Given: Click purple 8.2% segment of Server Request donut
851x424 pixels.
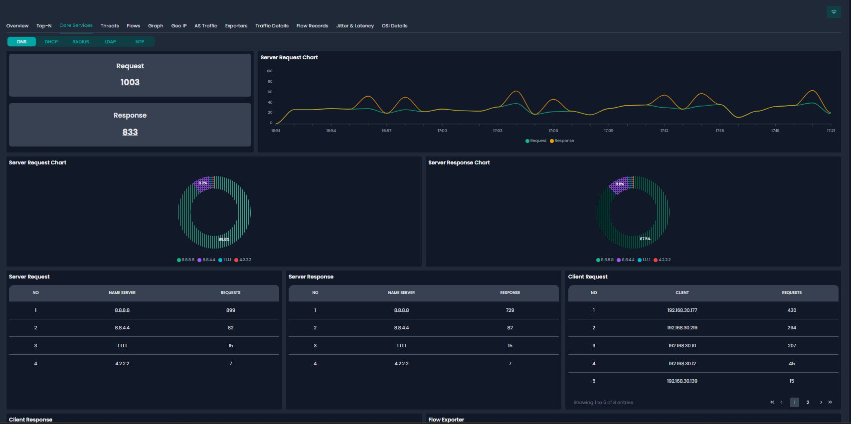Looking at the screenshot, I should point(203,183).
